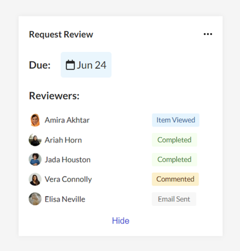
Task: Click Jada Houston's Completed status badge
Action: pos(174,160)
